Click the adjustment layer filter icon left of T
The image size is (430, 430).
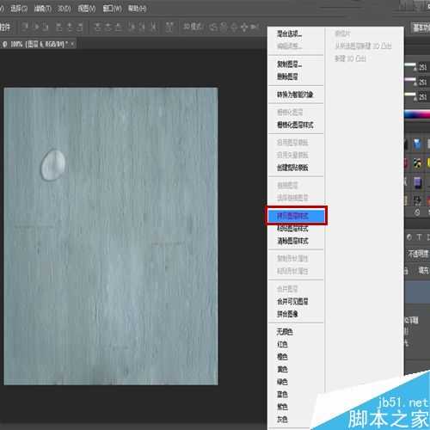coord(409,237)
